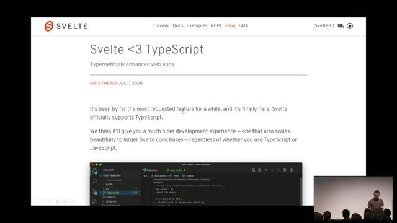Select the Blog nav item

coord(230,25)
